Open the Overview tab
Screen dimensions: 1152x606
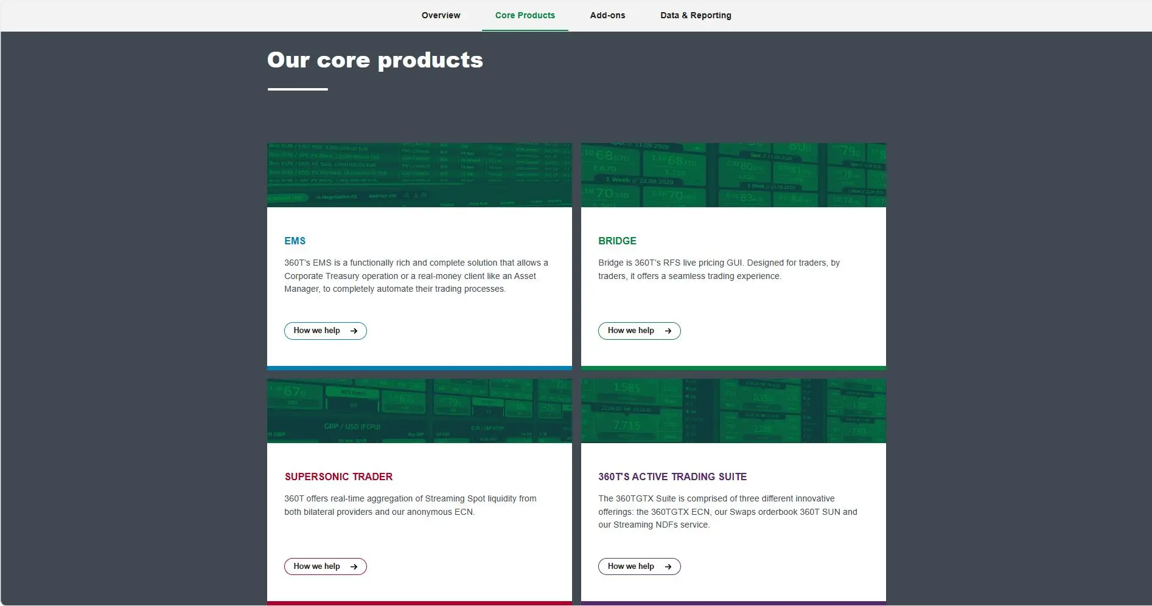(441, 15)
